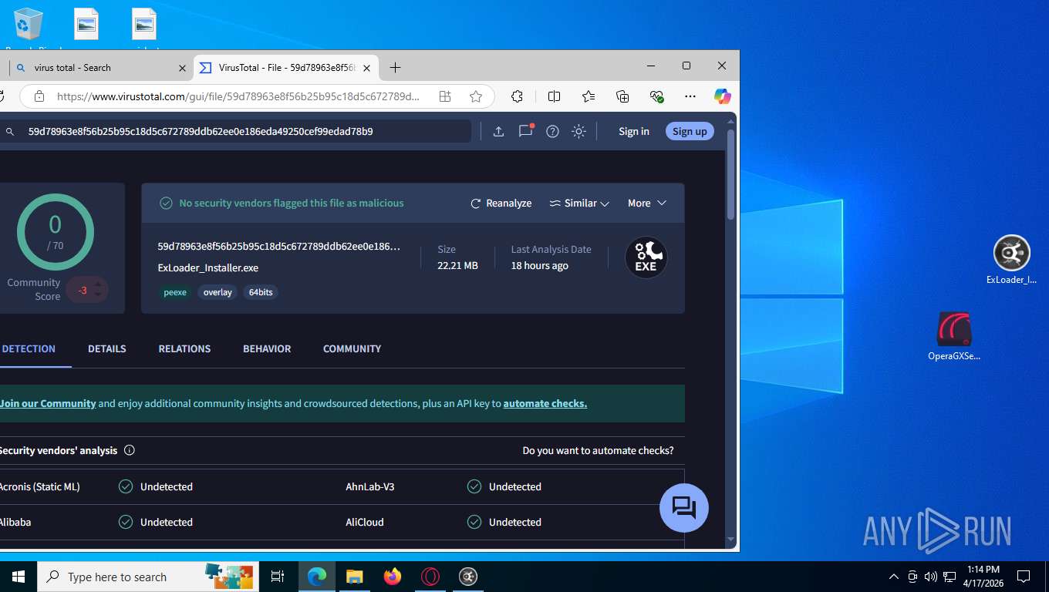View site information lock icon
Image resolution: width=1049 pixels, height=592 pixels.
pos(39,96)
